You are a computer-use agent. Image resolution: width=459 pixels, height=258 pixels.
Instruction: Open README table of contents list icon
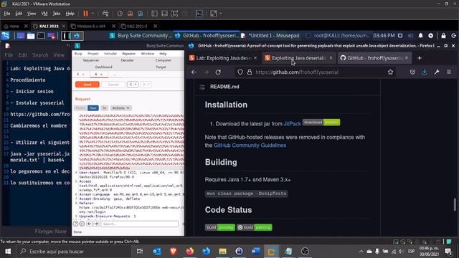[x=202, y=87]
